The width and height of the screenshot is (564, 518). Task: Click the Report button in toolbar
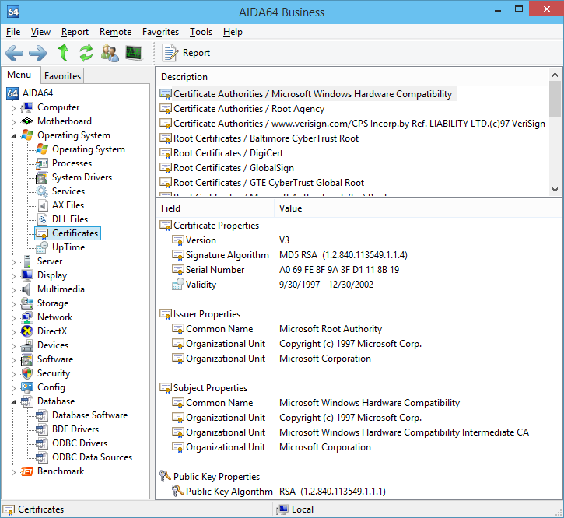[x=187, y=53]
